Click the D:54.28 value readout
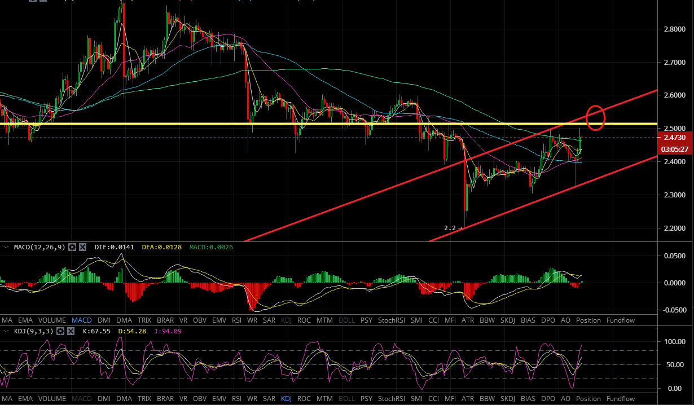 [131, 331]
